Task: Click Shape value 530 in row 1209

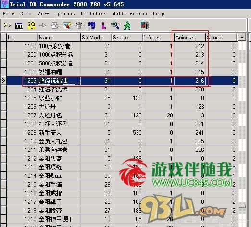Action: click(137, 133)
